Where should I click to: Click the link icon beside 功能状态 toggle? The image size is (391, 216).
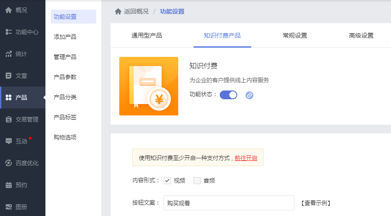point(249,95)
